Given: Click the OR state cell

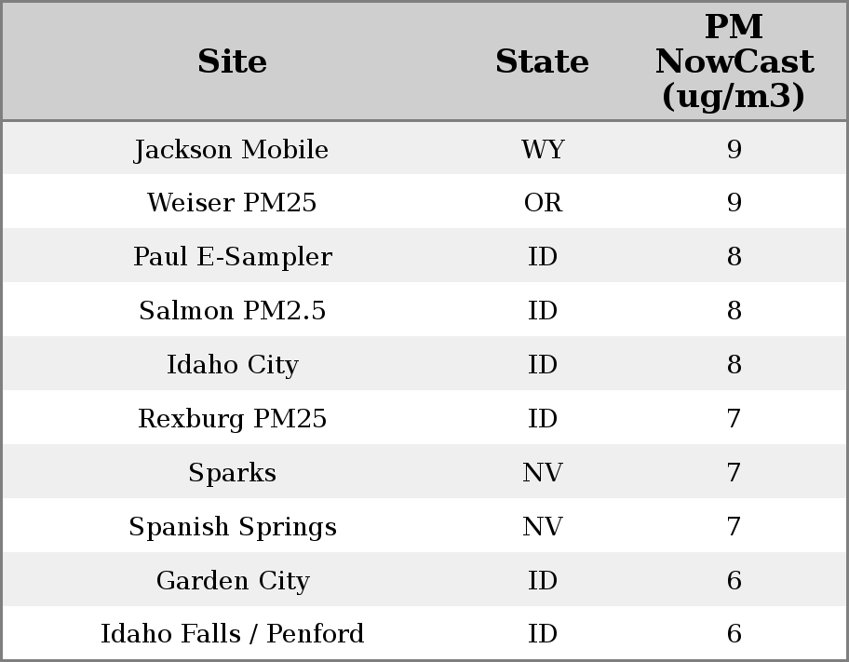Looking at the screenshot, I should tap(542, 203).
